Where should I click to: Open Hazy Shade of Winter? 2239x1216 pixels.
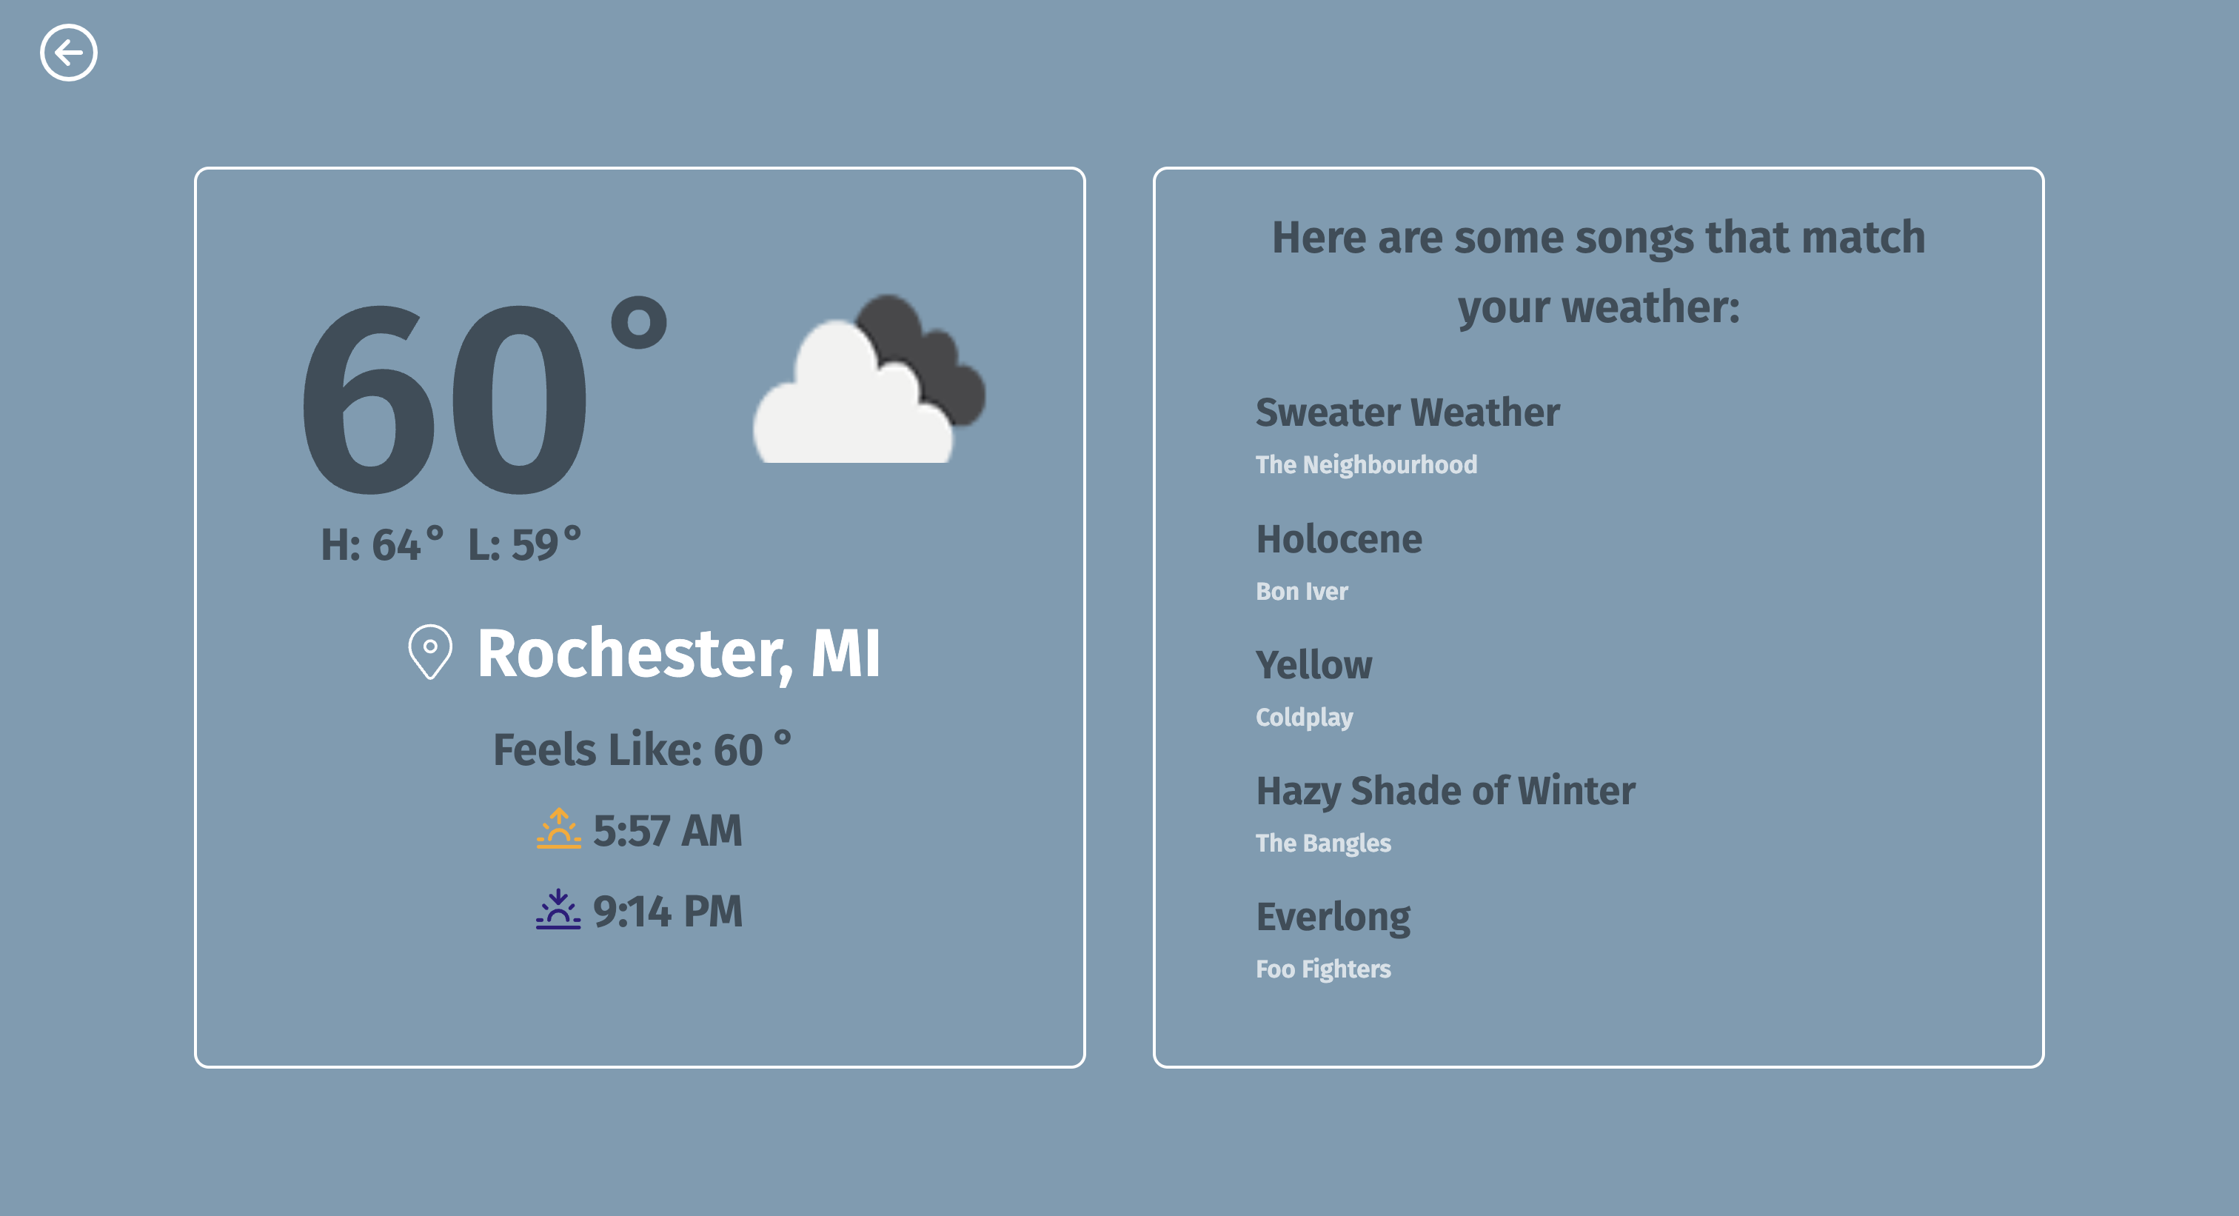tap(1445, 791)
